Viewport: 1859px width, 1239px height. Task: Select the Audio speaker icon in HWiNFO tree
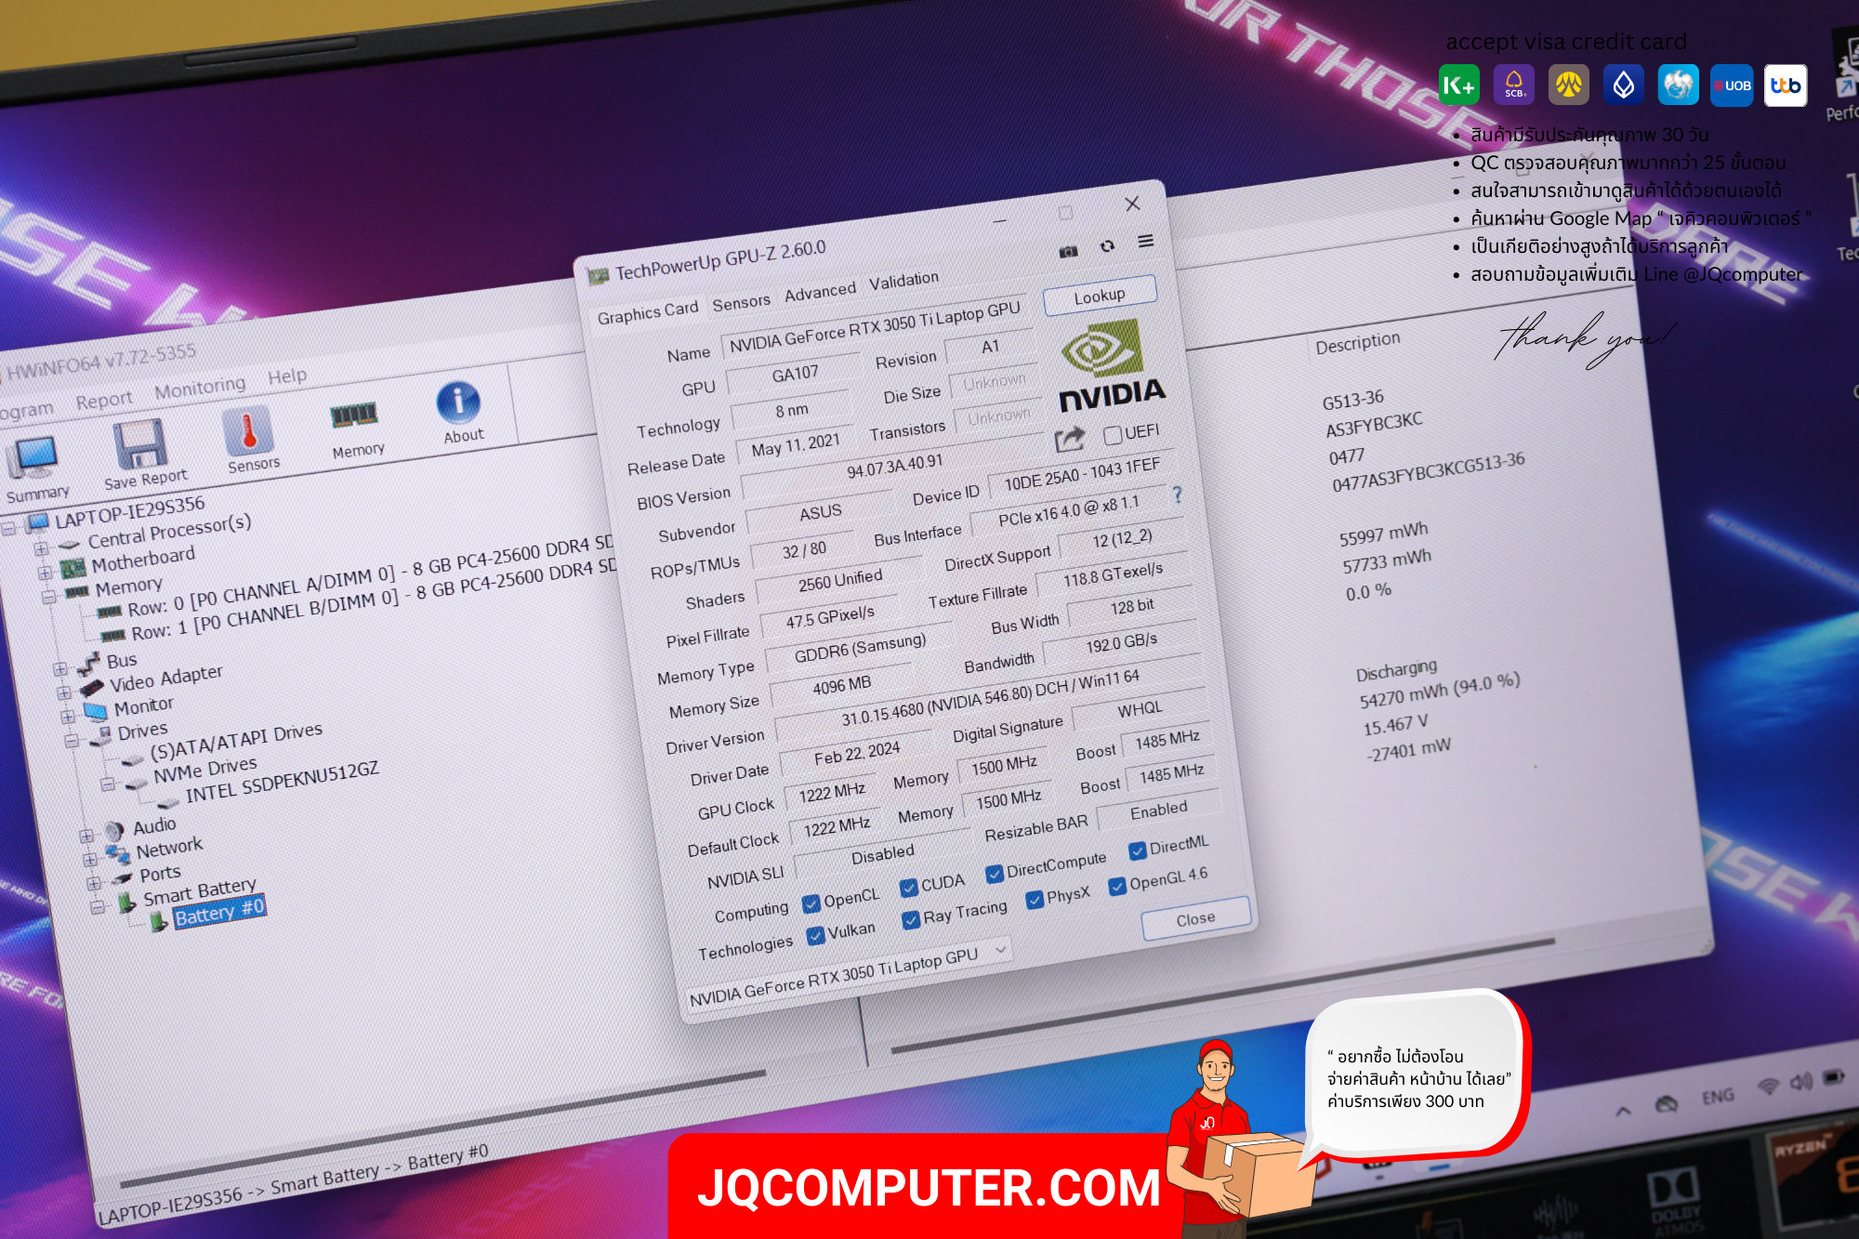[114, 830]
